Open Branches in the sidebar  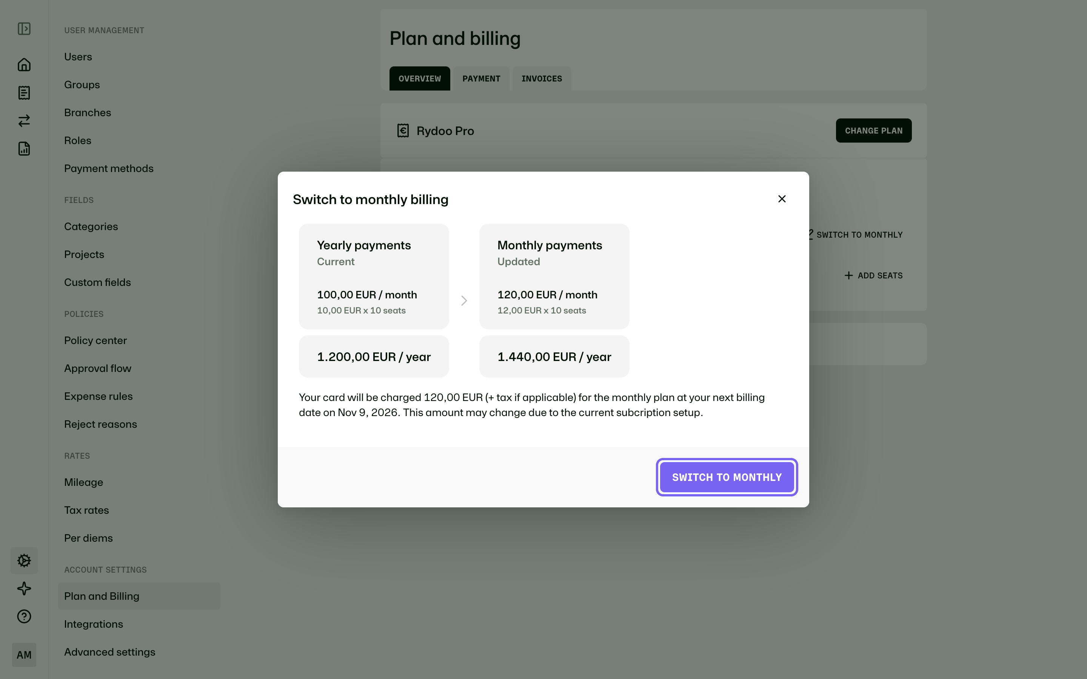tap(88, 112)
